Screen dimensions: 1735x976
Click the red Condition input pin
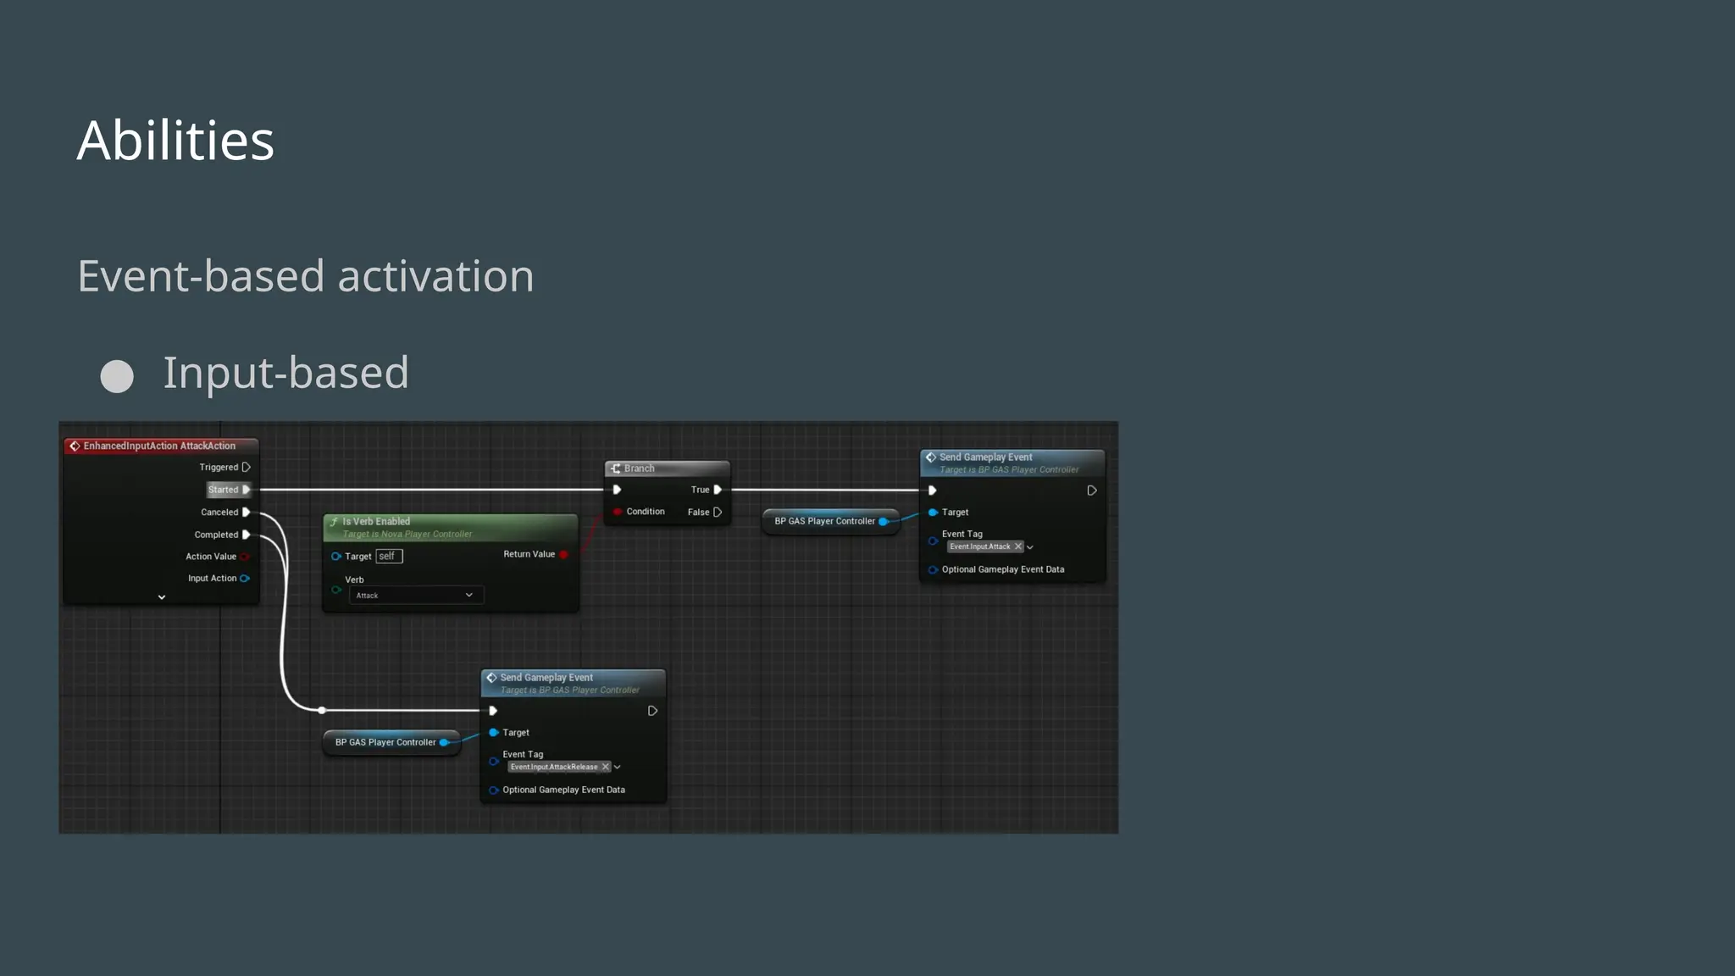click(x=618, y=512)
